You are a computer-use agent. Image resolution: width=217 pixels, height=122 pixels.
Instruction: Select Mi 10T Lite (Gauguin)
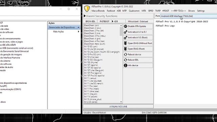pyautogui.click(x=94, y=70)
